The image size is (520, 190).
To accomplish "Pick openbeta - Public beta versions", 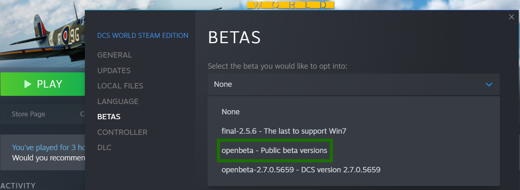I will pos(274,151).
